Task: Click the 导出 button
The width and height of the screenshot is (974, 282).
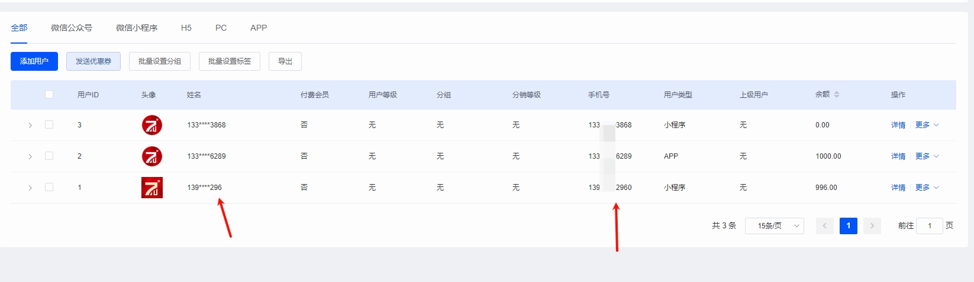Action: point(285,61)
